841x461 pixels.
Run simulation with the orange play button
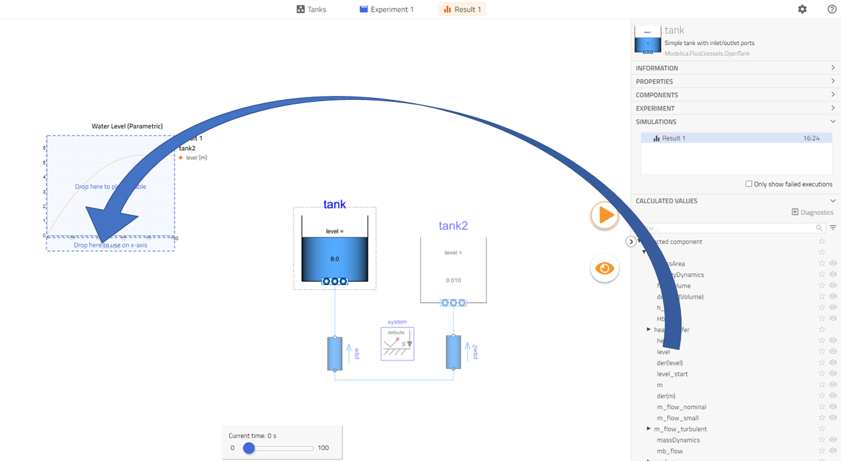click(x=605, y=216)
